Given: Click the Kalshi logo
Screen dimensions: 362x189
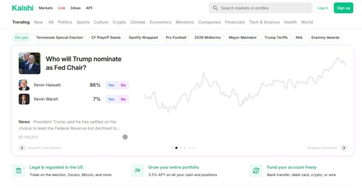Looking at the screenshot, I should tap(23, 8).
